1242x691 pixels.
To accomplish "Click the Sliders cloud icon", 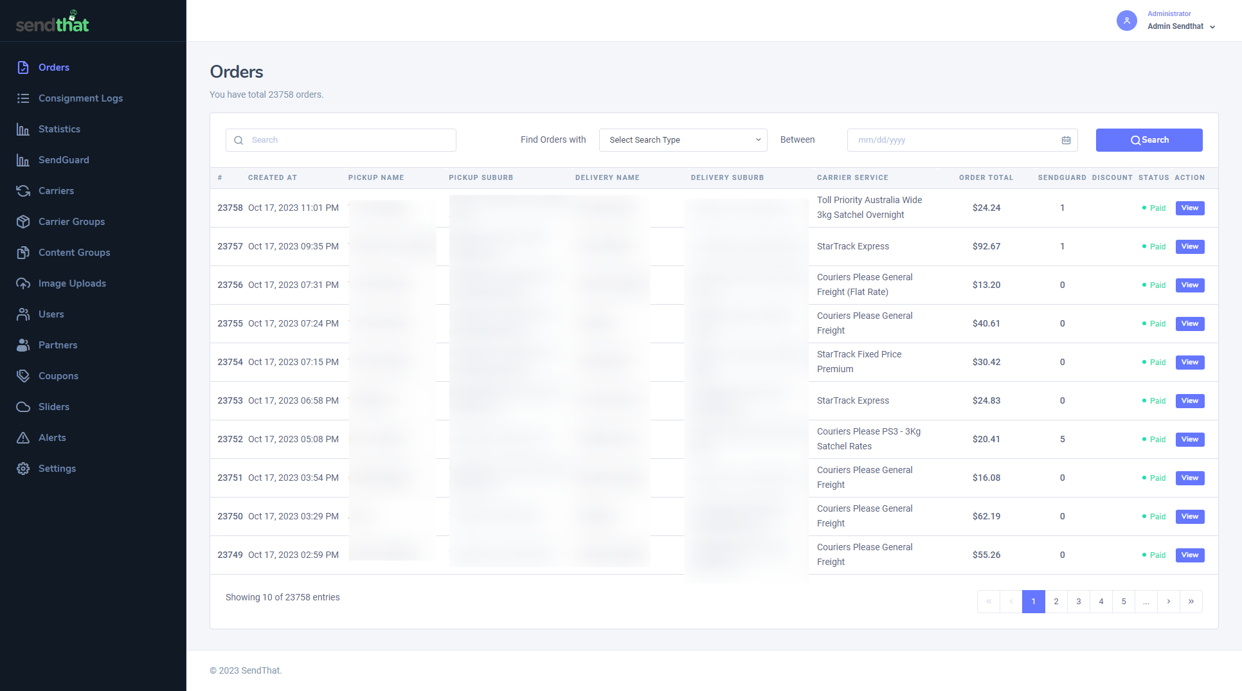I will (x=23, y=407).
